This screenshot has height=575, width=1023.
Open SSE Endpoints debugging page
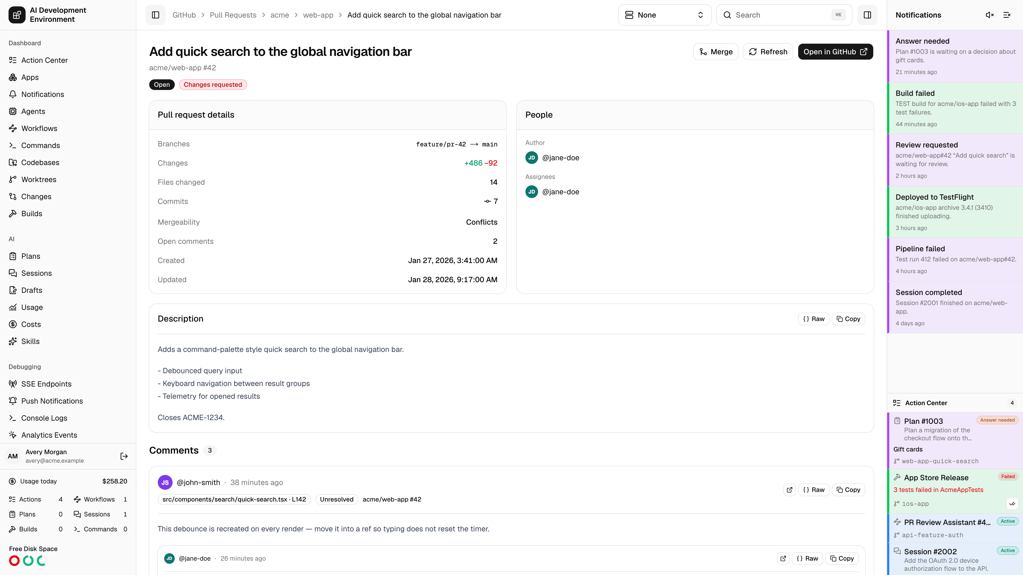[68, 384]
